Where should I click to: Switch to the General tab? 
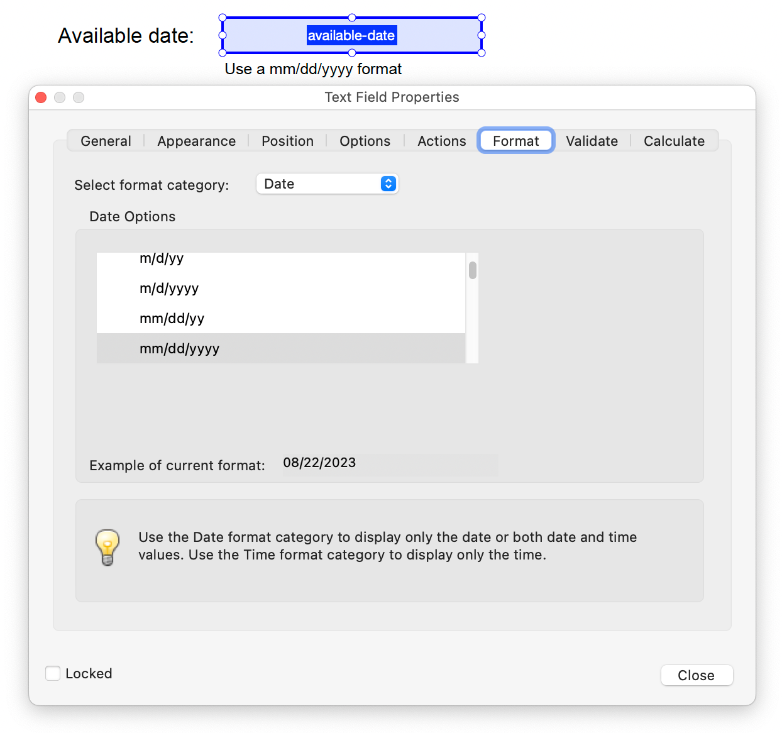[105, 141]
